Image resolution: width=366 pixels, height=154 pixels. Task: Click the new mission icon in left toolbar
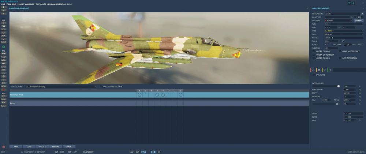click(4, 7)
